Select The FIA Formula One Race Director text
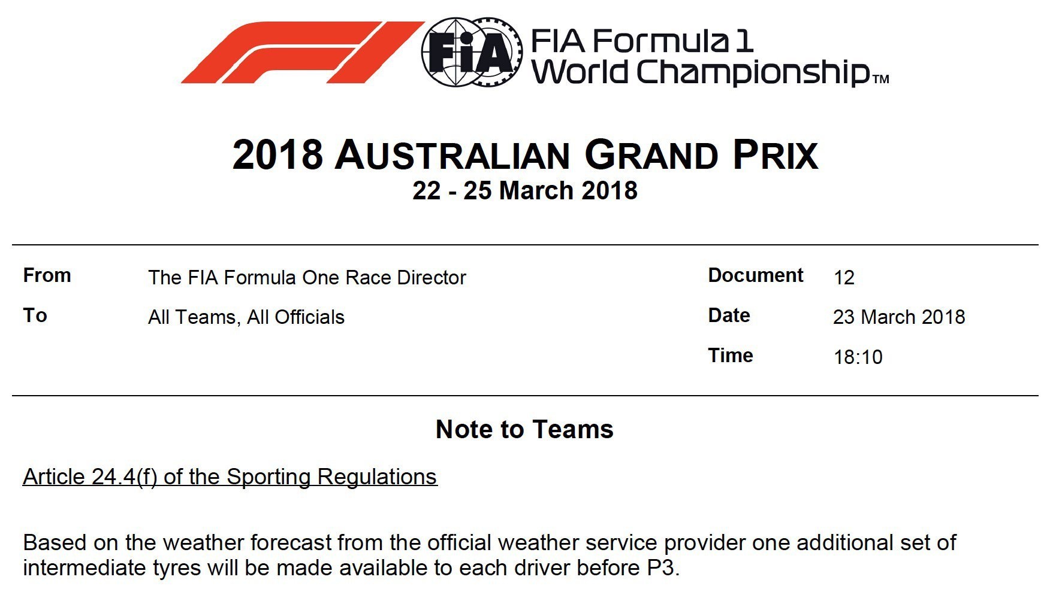 pyautogui.click(x=307, y=278)
